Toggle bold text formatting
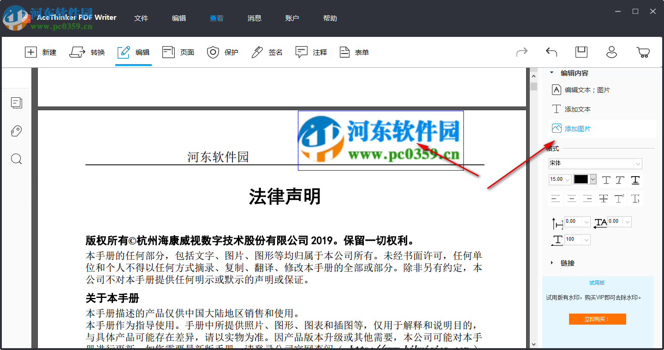The width and height of the screenshot is (664, 350). [606, 180]
